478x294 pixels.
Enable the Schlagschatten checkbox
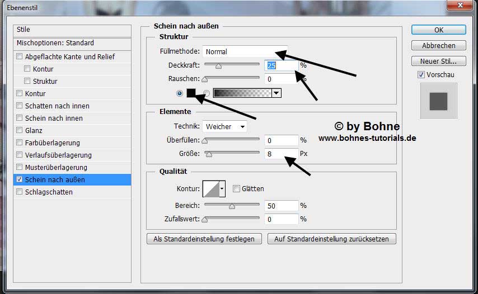point(20,192)
